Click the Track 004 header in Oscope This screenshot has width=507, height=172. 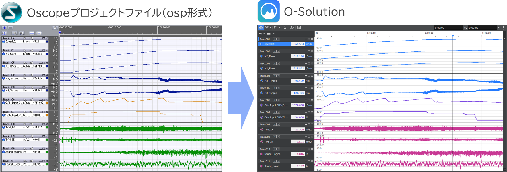pos(9,38)
